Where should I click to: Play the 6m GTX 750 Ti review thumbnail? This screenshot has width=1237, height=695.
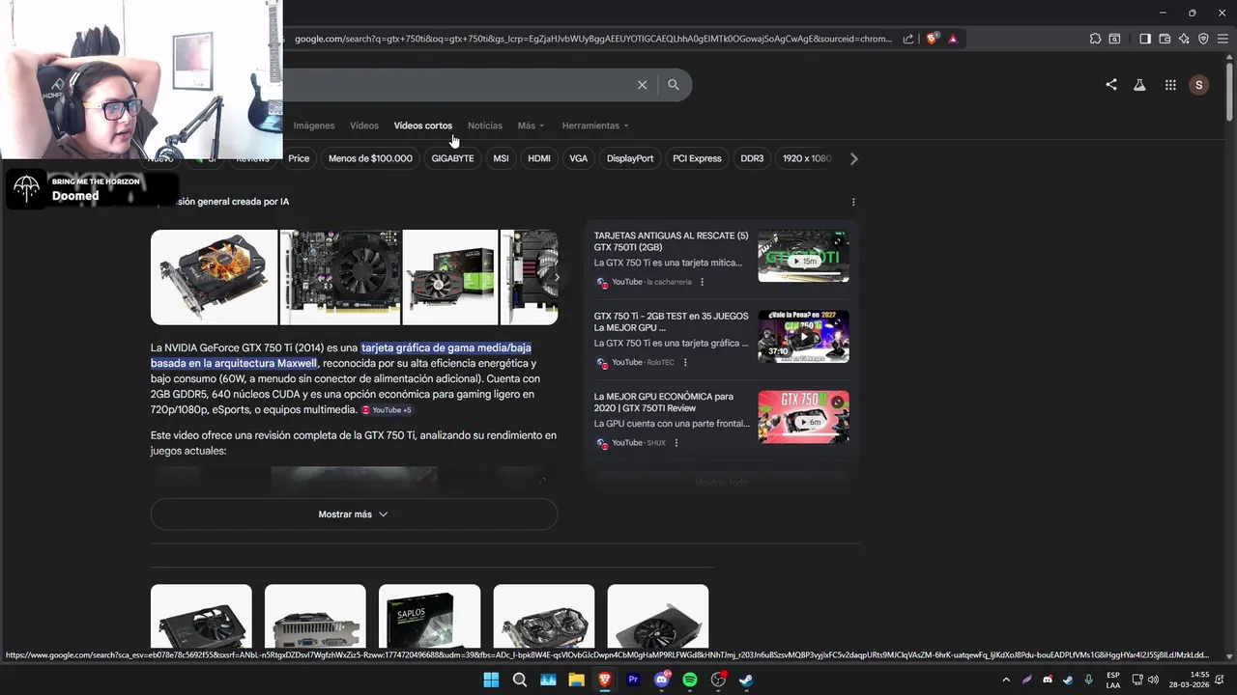(x=803, y=417)
